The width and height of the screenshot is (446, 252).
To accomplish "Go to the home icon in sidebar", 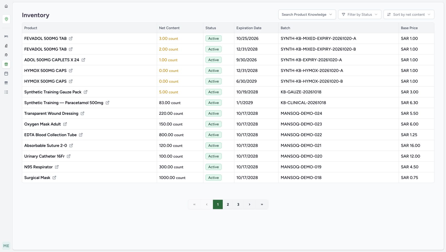I will pyautogui.click(x=6, y=6).
